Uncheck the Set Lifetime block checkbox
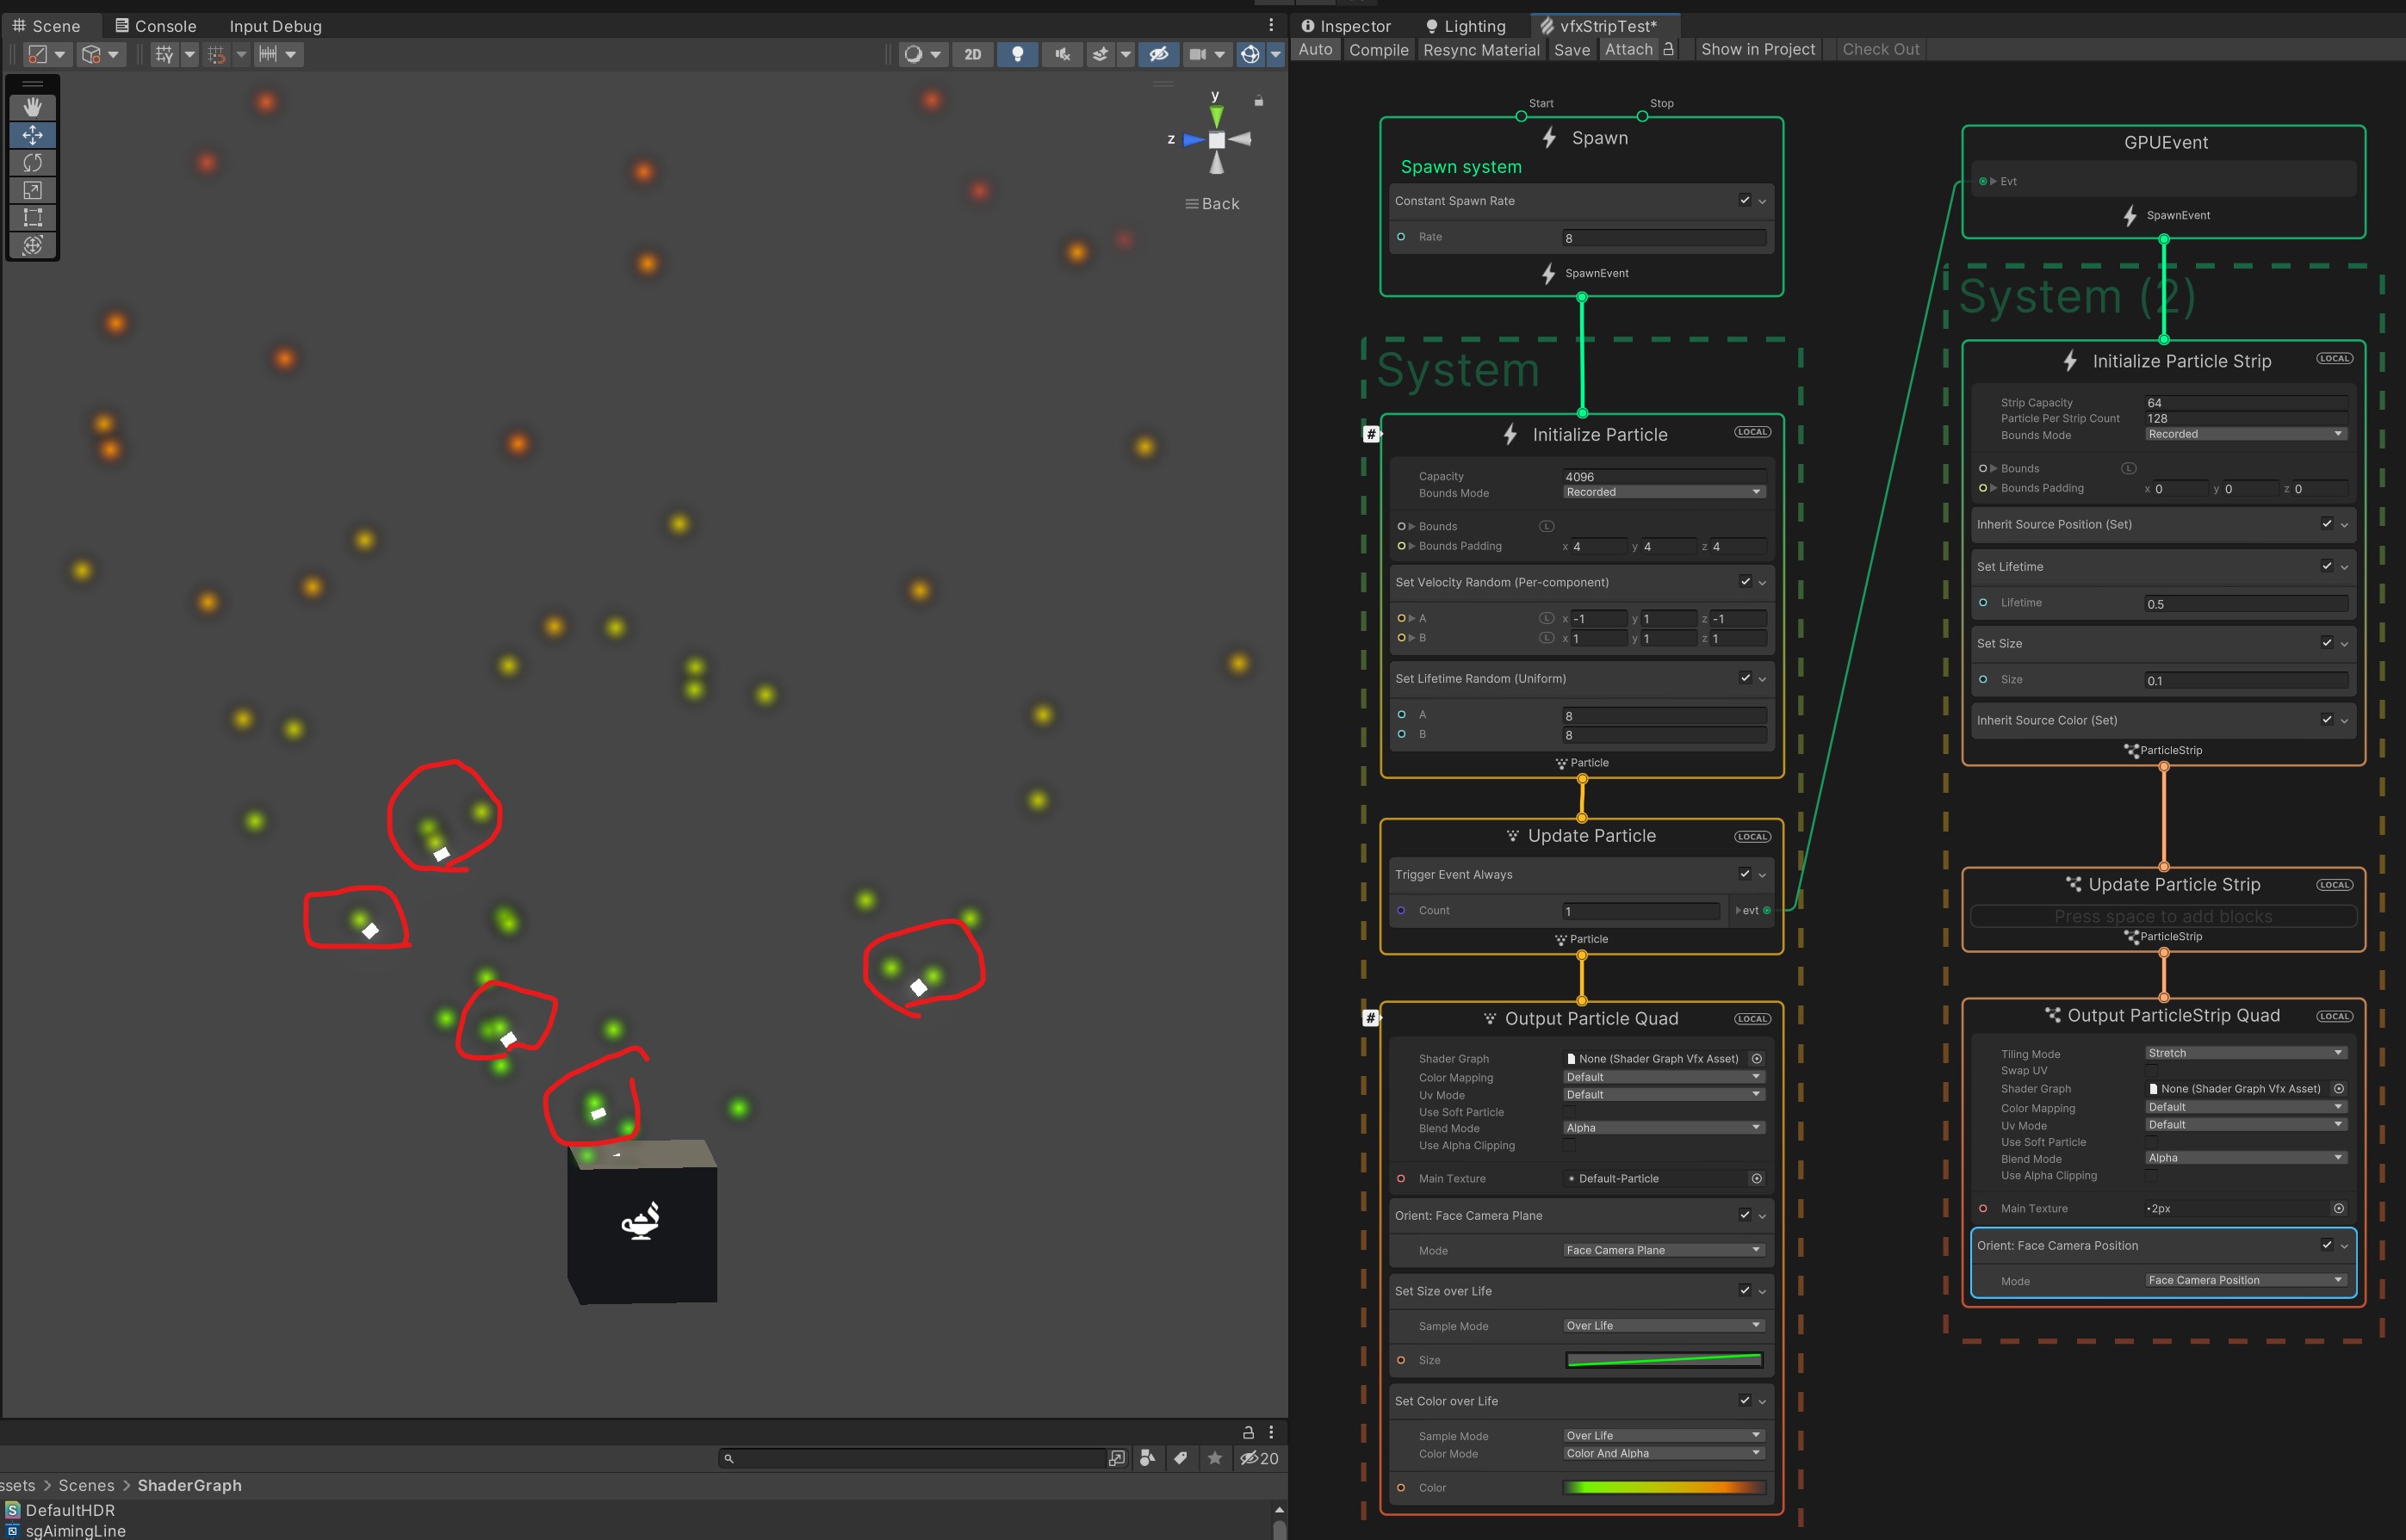 click(x=2326, y=566)
